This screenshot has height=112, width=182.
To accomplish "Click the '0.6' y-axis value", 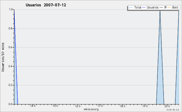I will [10, 47].
